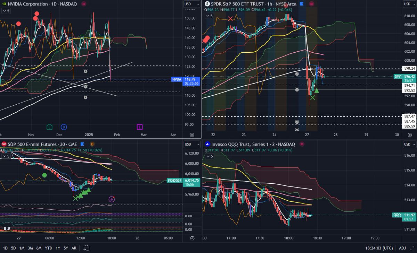Image resolution: width=417 pixels, height=253 pixels.
Task: Select the YTD date range
Action: (49, 248)
